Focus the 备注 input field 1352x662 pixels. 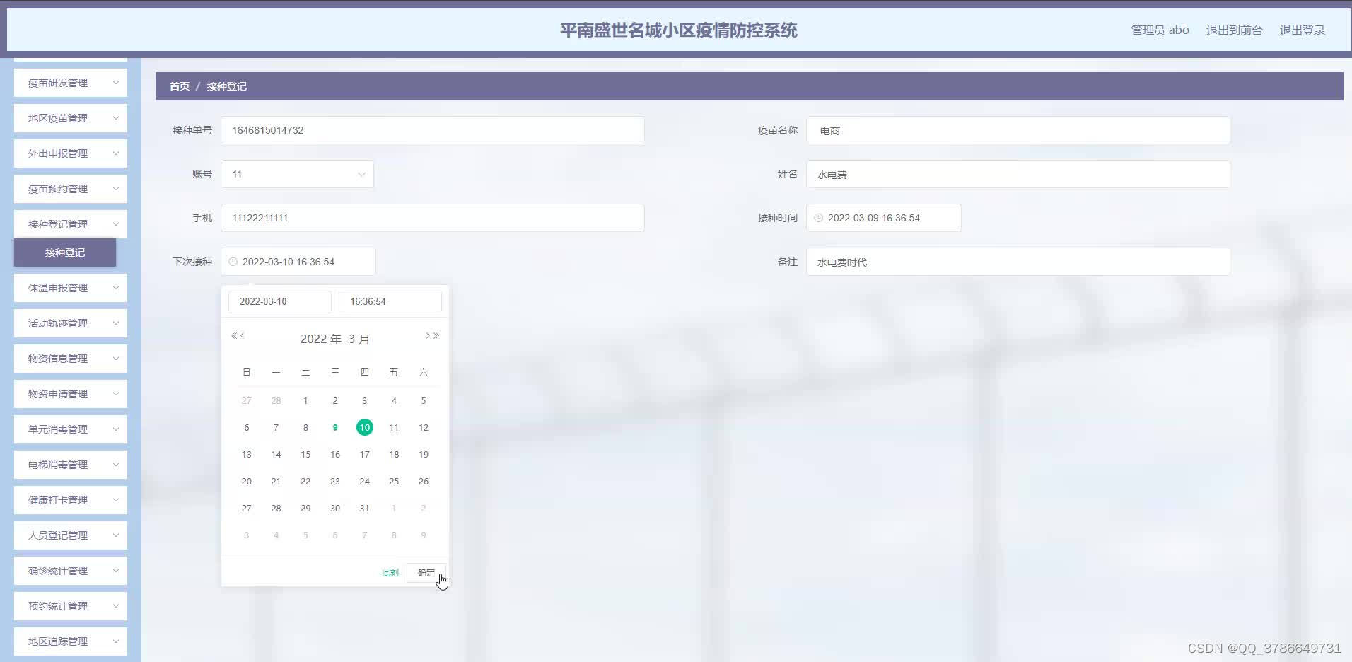click(1018, 262)
